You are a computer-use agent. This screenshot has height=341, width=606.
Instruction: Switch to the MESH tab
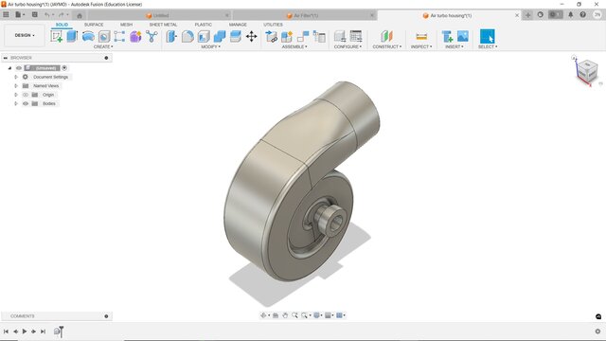(126, 25)
